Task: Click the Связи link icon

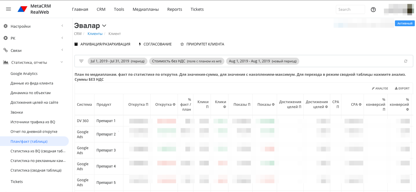Action: (x=5, y=50)
